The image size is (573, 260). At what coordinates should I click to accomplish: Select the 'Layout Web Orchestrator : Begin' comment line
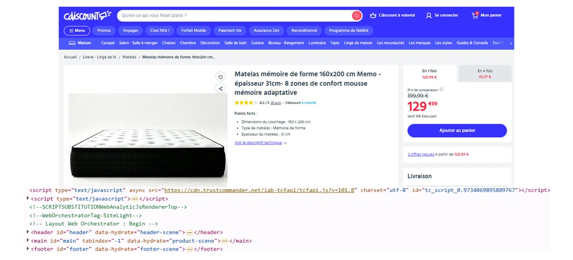(x=94, y=224)
